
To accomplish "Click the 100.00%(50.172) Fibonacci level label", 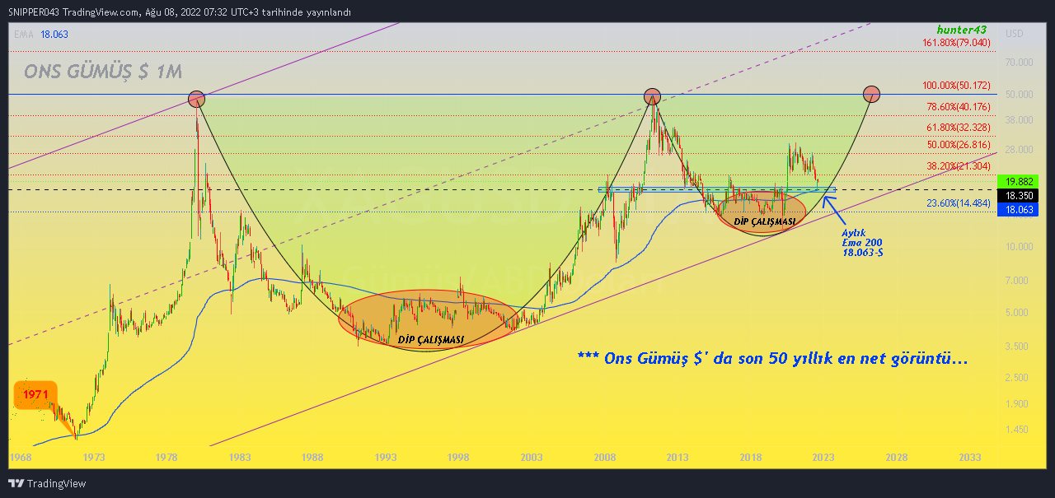I will click(x=956, y=86).
